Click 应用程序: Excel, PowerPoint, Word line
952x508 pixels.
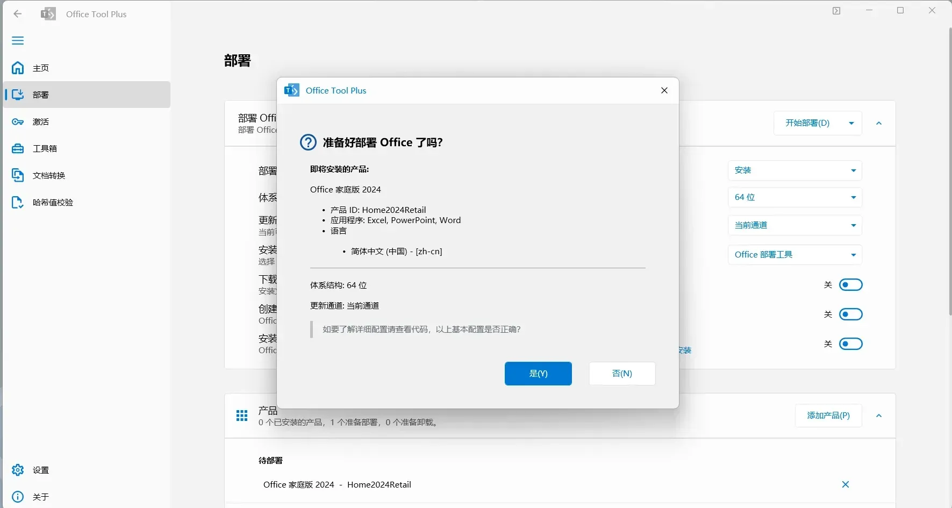pyautogui.click(x=396, y=220)
